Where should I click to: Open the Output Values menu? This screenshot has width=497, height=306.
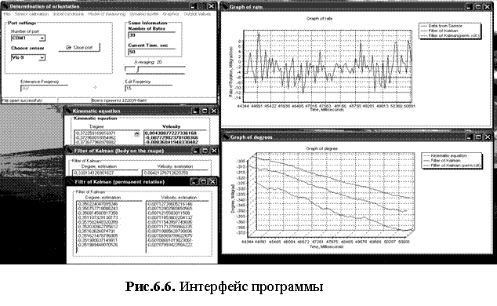(x=197, y=14)
